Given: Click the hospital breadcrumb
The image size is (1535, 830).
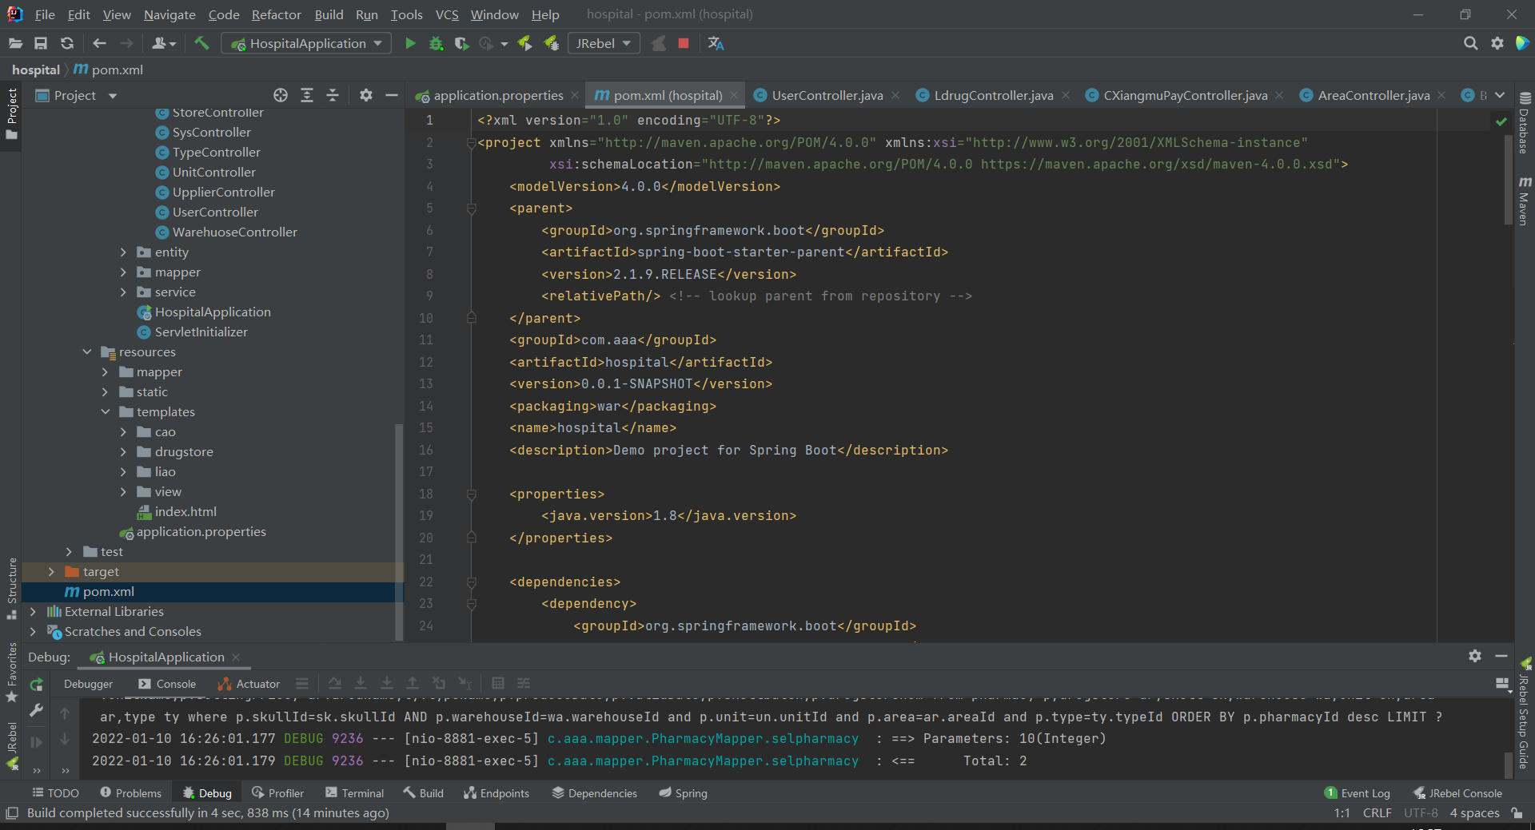Looking at the screenshot, I should (x=35, y=70).
